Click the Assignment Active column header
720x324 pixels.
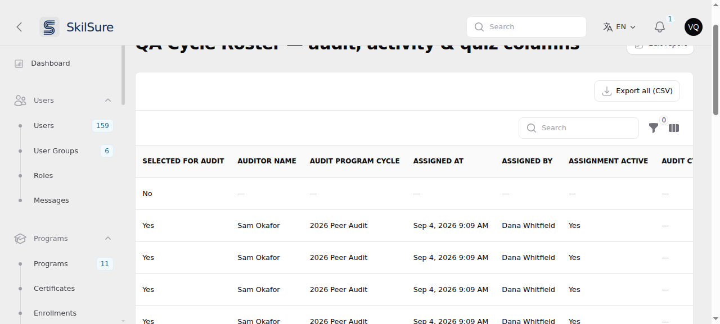[x=608, y=161]
